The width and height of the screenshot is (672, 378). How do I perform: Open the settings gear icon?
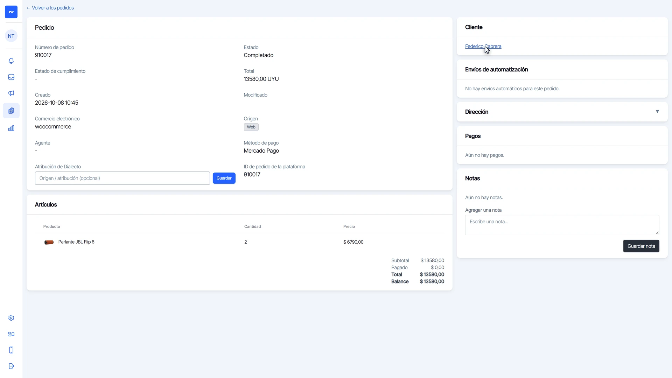[x=11, y=318]
